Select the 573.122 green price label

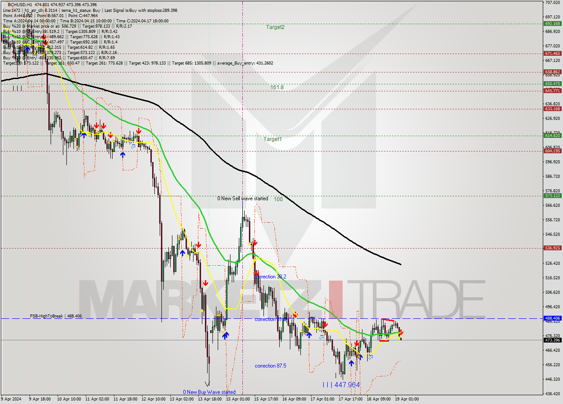pos(552,195)
